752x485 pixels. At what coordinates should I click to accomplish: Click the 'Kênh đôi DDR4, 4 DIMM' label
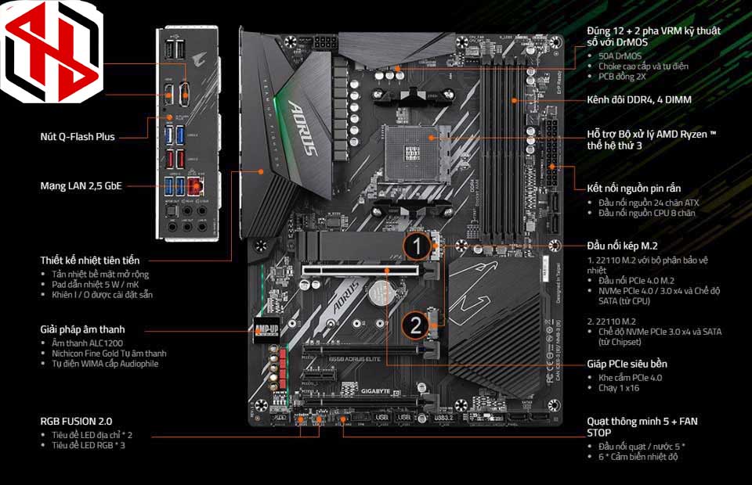[639, 100]
